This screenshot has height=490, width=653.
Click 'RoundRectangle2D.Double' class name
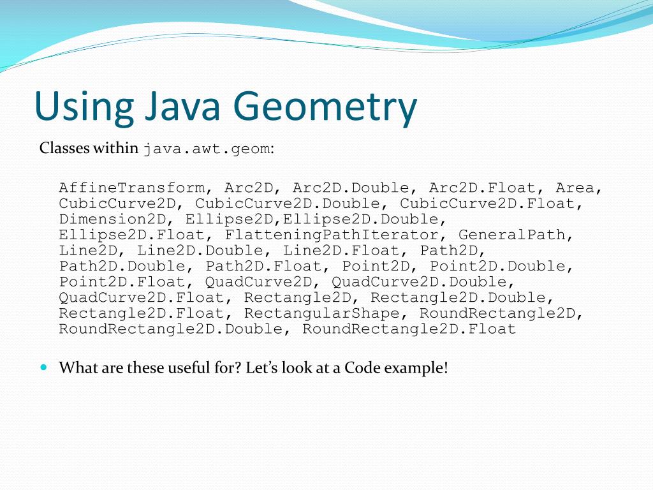(171, 329)
